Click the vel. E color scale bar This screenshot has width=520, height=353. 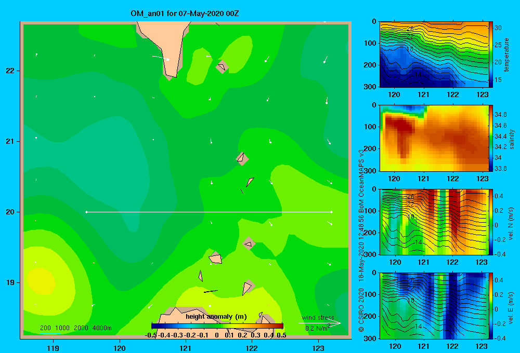(491, 306)
